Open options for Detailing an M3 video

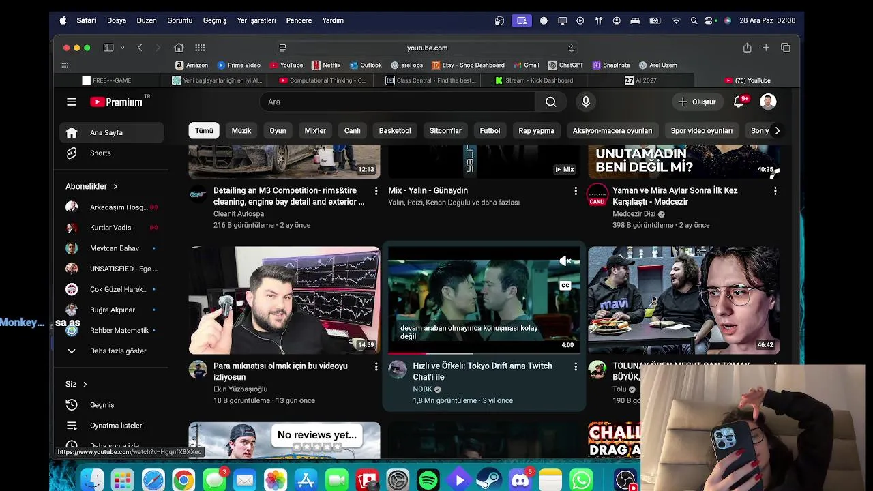pos(376,191)
